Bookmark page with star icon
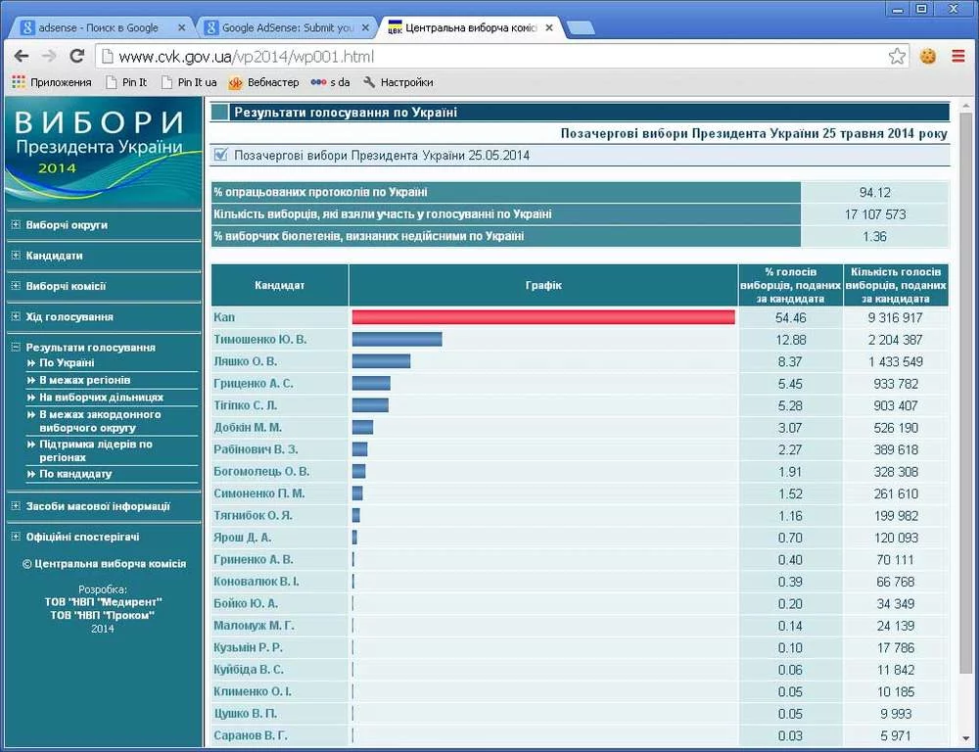Viewport: 979px width, 752px height. tap(897, 56)
